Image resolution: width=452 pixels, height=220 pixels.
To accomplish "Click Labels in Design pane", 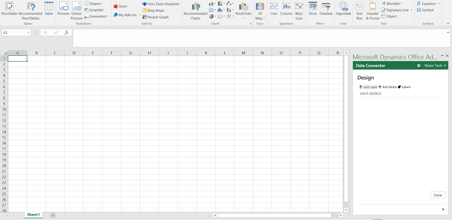I will coord(404,87).
